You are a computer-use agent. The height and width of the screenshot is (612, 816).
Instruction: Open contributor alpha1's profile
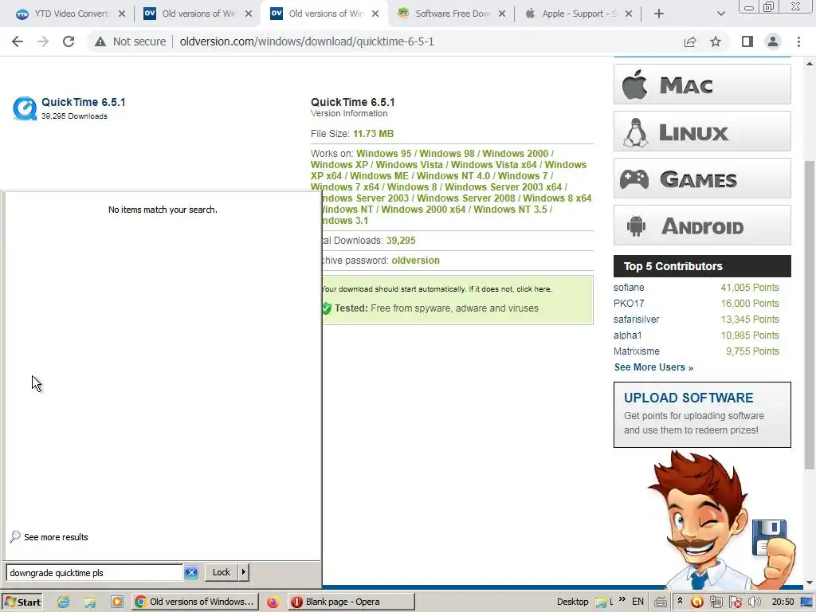(x=628, y=335)
